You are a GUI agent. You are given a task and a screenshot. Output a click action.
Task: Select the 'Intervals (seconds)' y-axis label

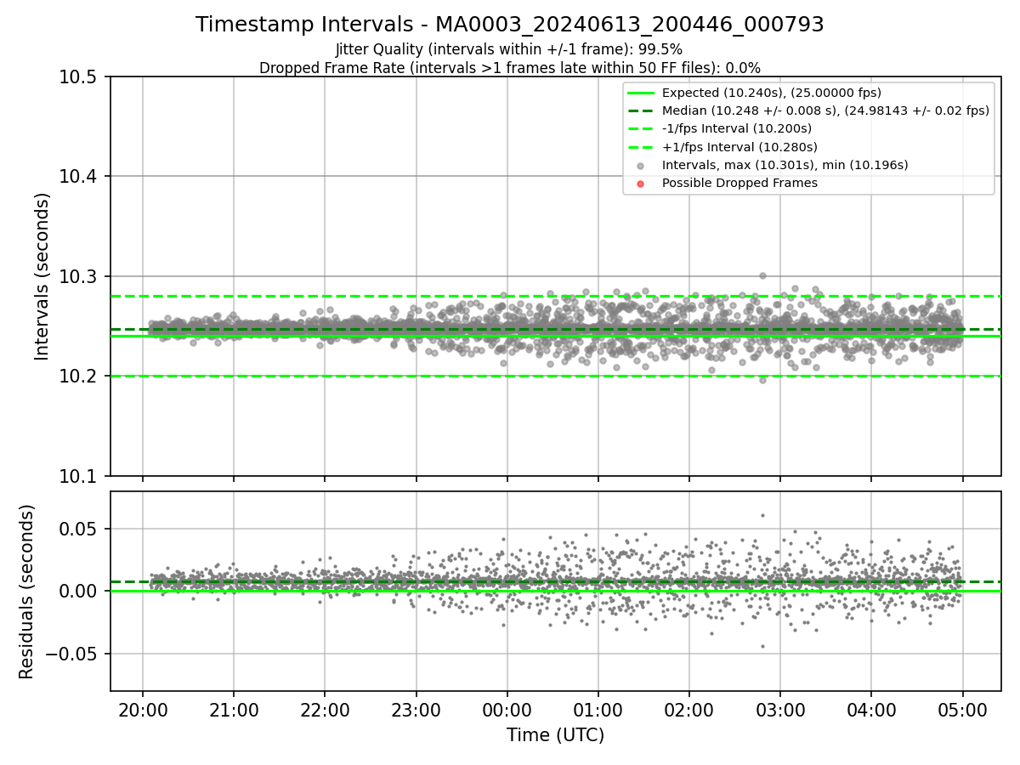[x=42, y=276]
